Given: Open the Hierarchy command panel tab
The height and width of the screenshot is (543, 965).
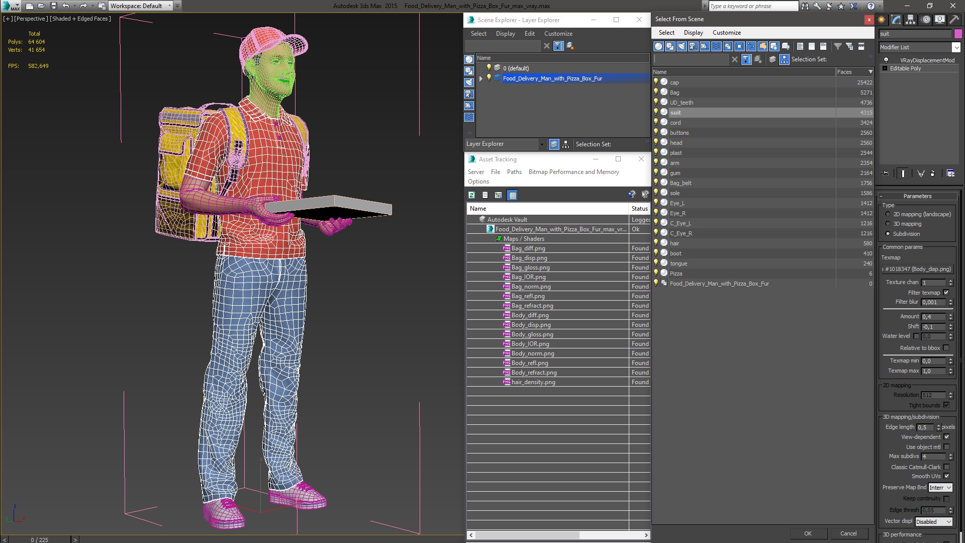Looking at the screenshot, I should (x=911, y=20).
